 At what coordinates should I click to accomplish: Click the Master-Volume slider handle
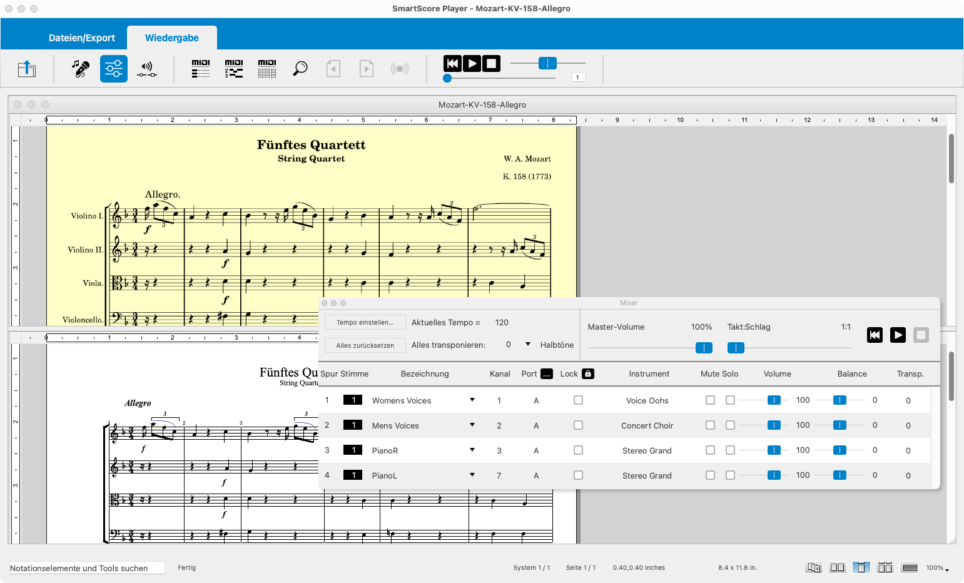(704, 348)
